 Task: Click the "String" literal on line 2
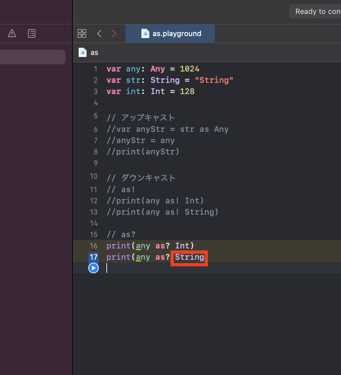click(x=214, y=80)
